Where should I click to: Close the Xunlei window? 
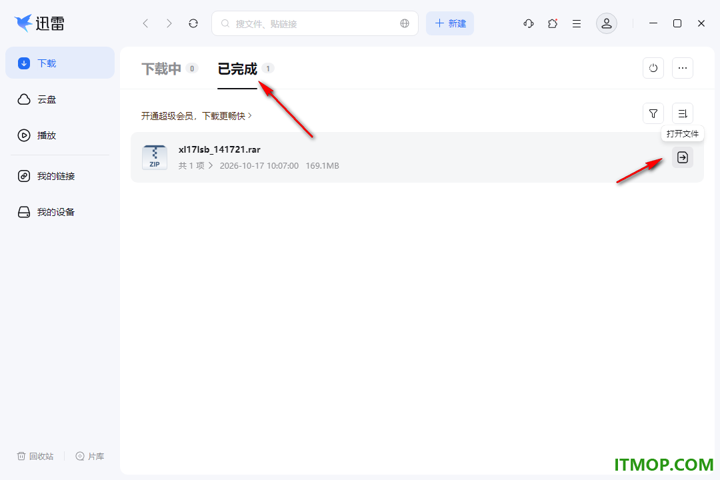[x=701, y=23]
